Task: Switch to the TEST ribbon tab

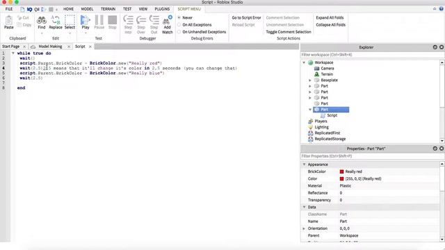Action: [x=127, y=9]
